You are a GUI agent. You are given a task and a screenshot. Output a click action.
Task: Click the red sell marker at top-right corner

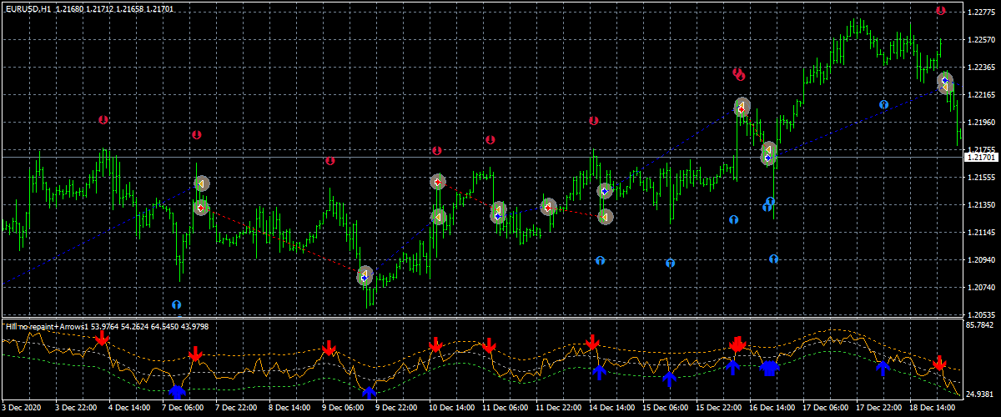[940, 11]
